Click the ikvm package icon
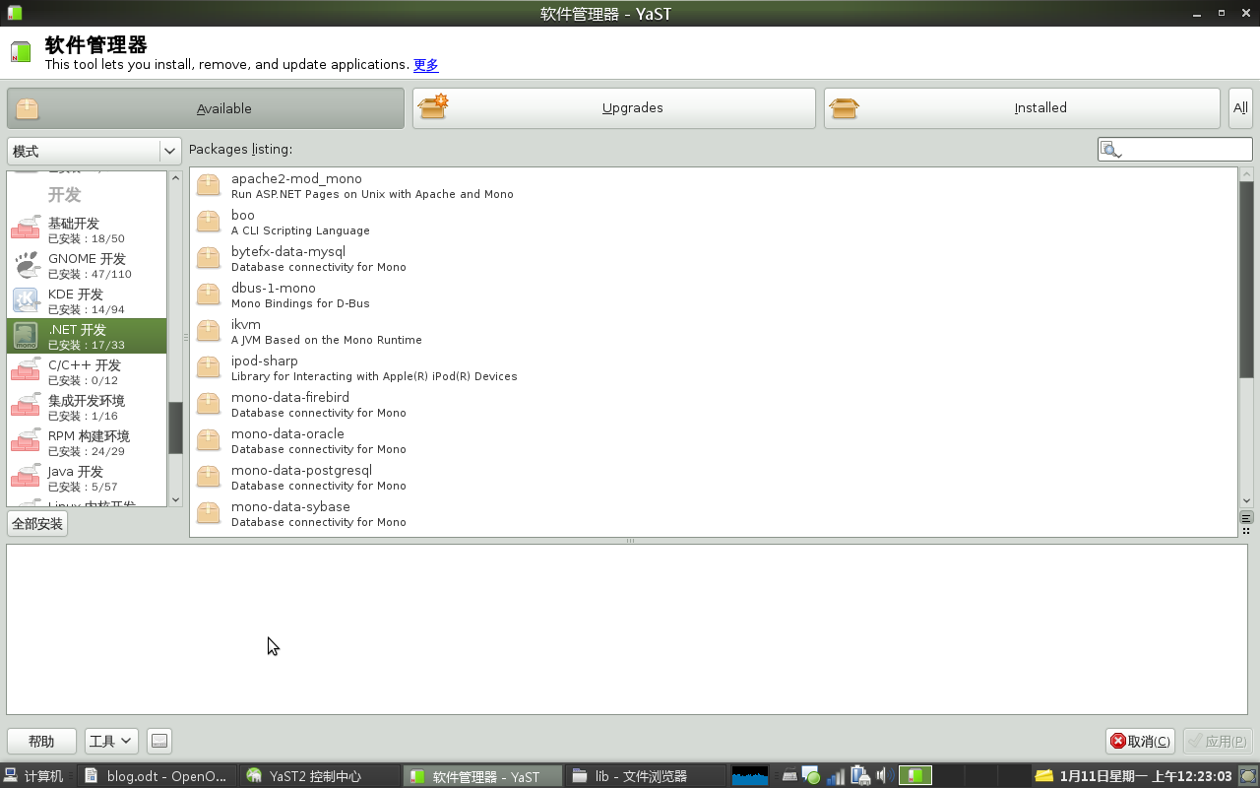This screenshot has width=1260, height=788. coord(209,331)
